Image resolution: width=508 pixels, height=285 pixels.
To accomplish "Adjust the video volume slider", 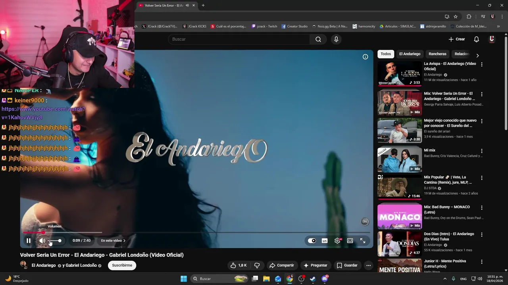I will tap(55, 241).
